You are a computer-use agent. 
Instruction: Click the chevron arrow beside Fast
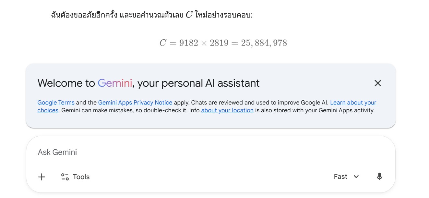coord(356,177)
